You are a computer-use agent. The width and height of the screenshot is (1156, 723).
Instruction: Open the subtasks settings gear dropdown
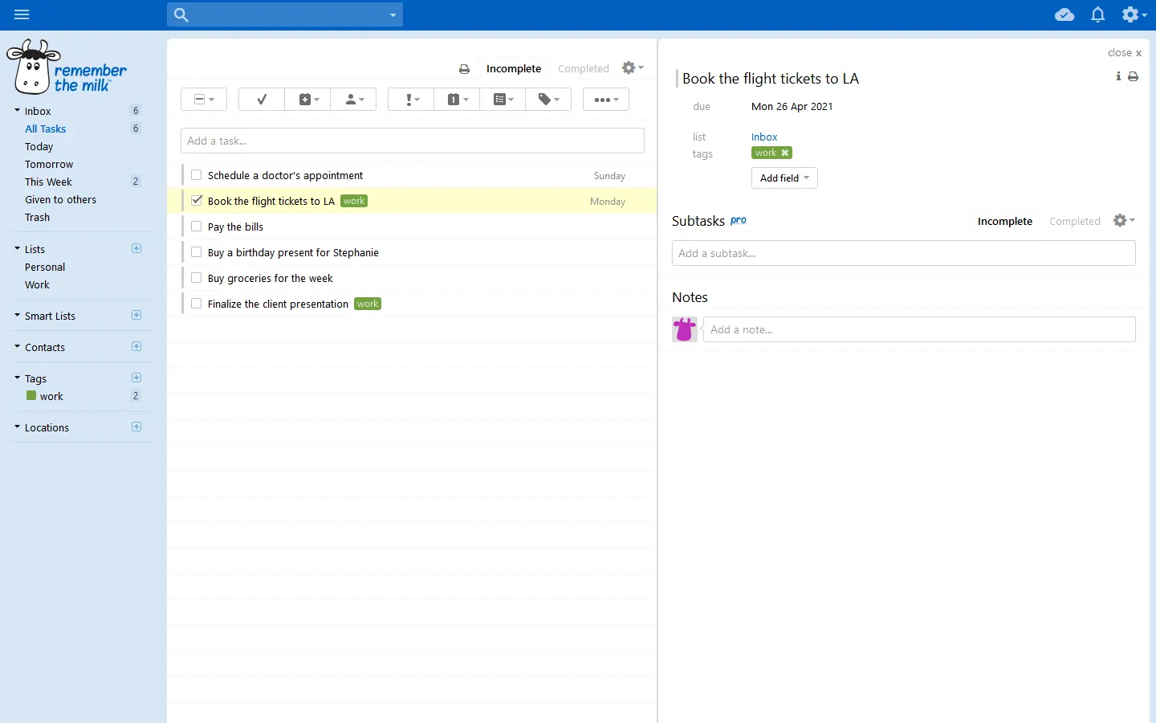coord(1125,220)
